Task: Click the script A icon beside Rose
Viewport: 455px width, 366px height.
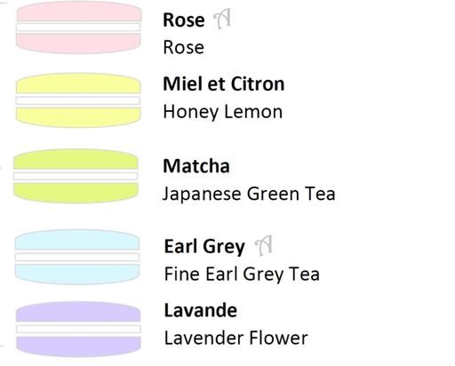Action: point(222,20)
